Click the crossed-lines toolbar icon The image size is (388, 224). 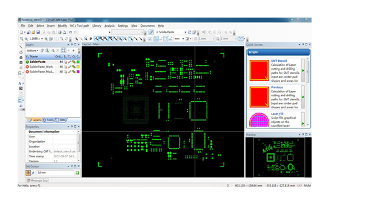pyautogui.click(x=125, y=39)
